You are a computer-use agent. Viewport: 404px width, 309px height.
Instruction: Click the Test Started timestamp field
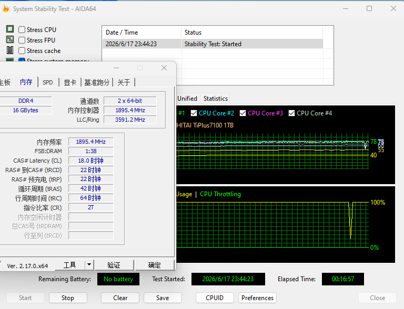click(x=228, y=279)
